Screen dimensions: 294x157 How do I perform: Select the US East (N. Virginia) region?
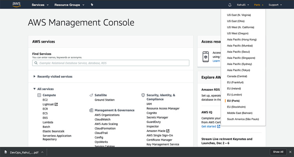239,15
